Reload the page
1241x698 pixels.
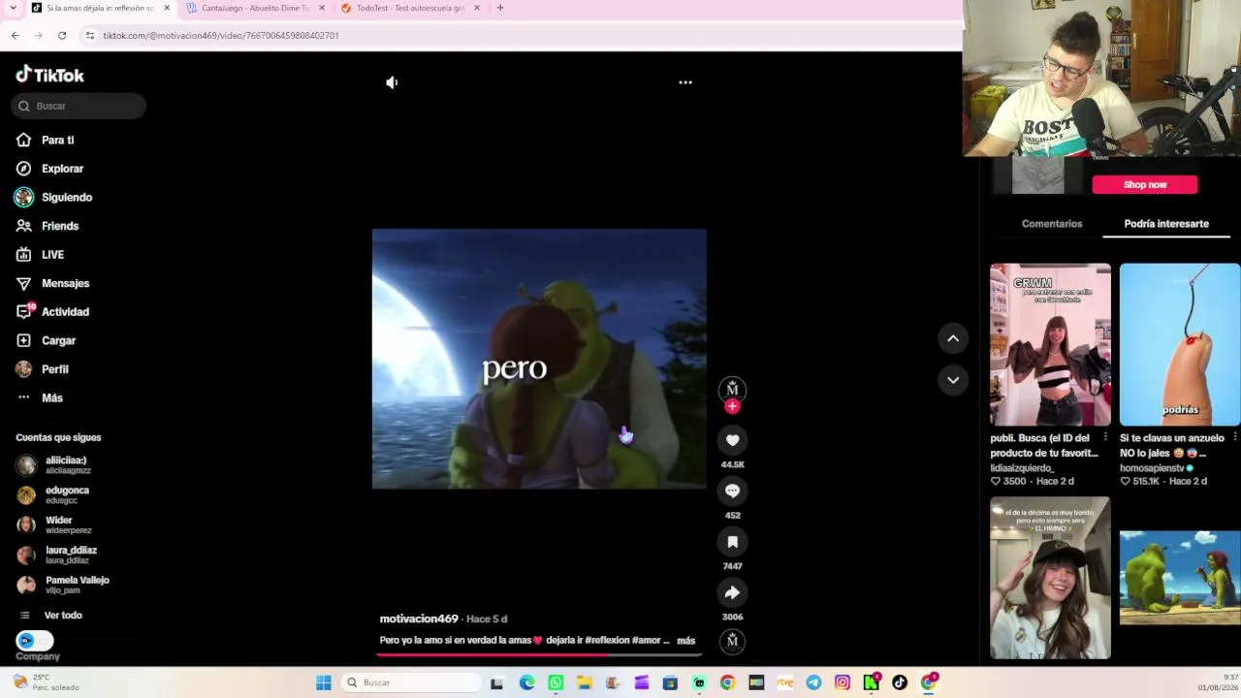(x=62, y=36)
